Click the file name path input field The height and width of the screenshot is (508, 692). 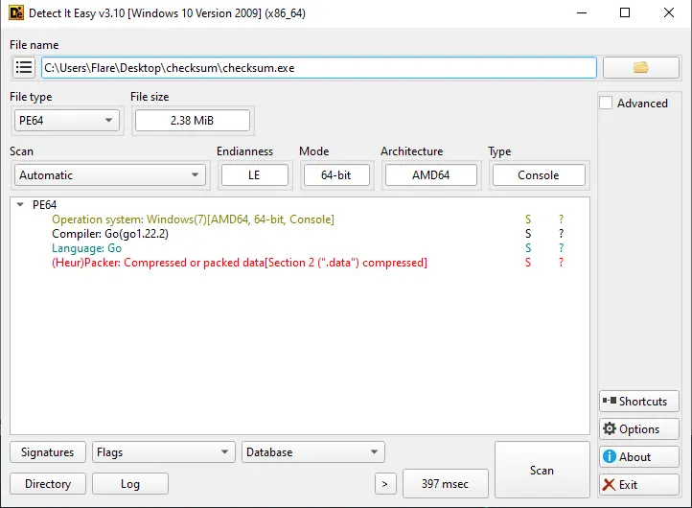pyautogui.click(x=319, y=67)
